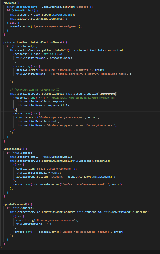
Task: Click 'Ошибка при загрузке секции:' string
Action: coord(62,117)
